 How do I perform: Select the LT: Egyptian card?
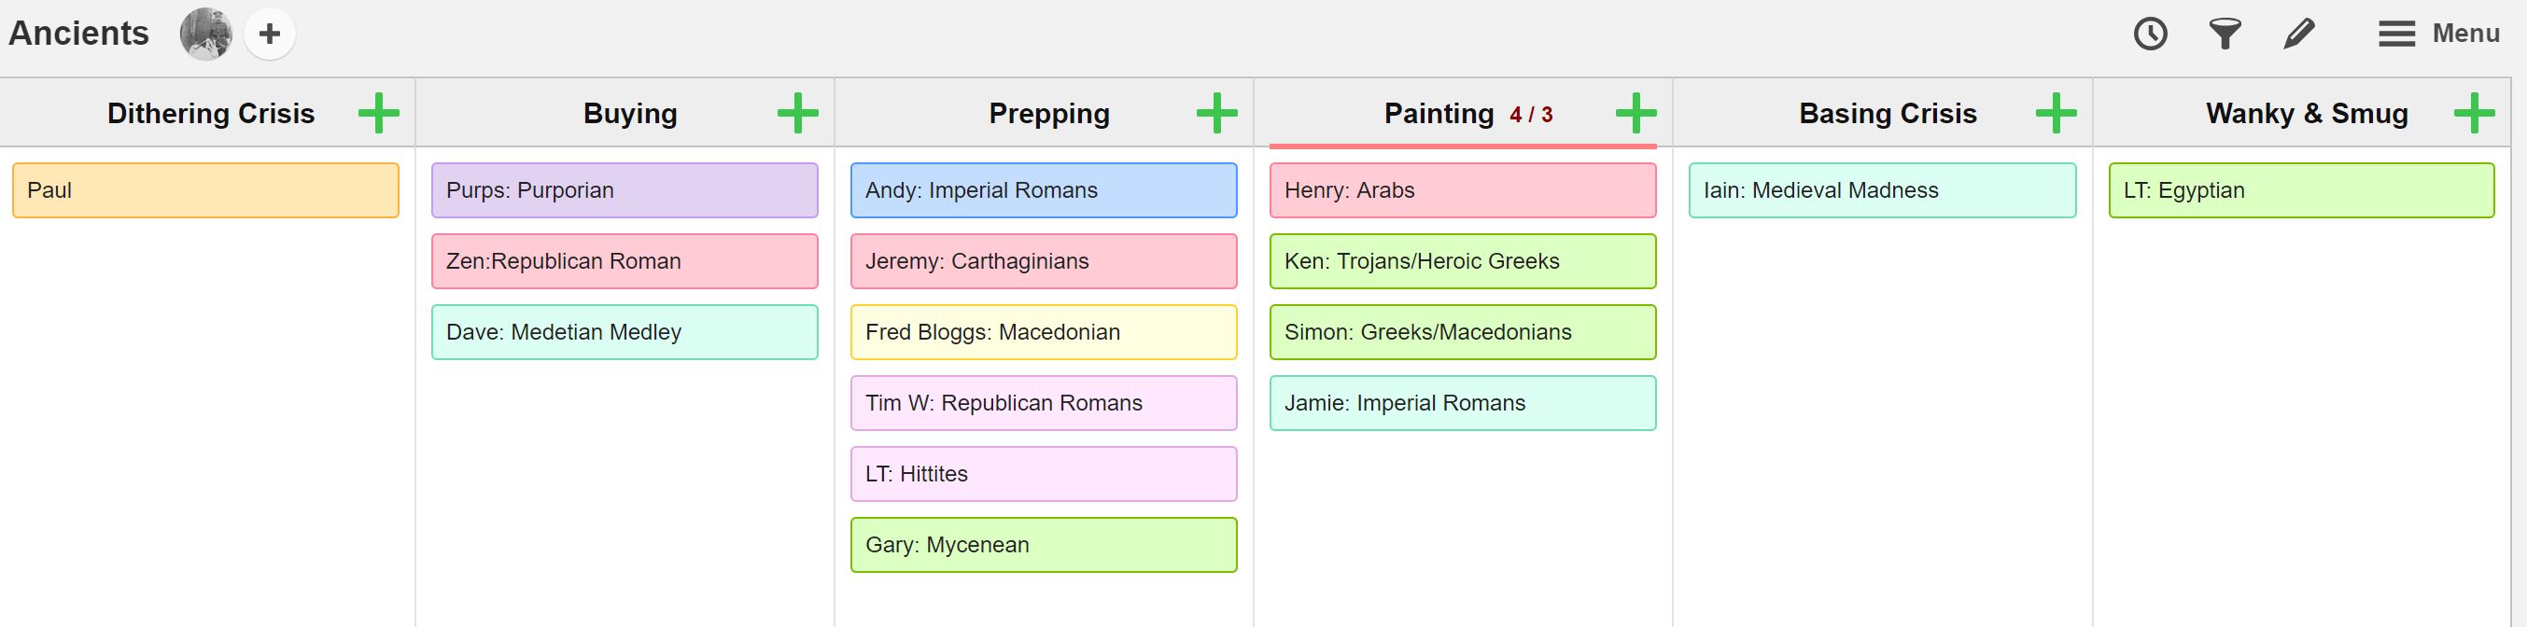(x=2301, y=190)
